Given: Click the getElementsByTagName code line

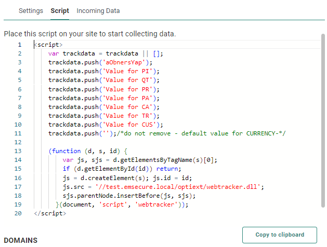Looking at the screenshot, I should click(x=140, y=160).
